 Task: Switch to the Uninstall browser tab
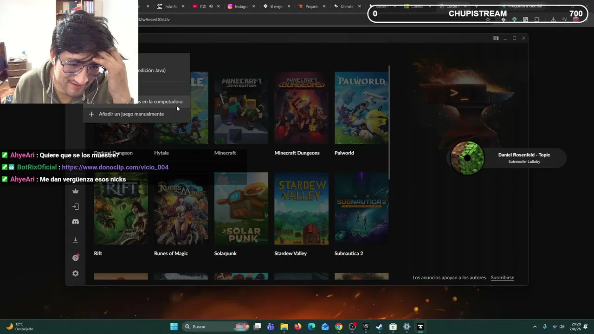pyautogui.click(x=347, y=6)
